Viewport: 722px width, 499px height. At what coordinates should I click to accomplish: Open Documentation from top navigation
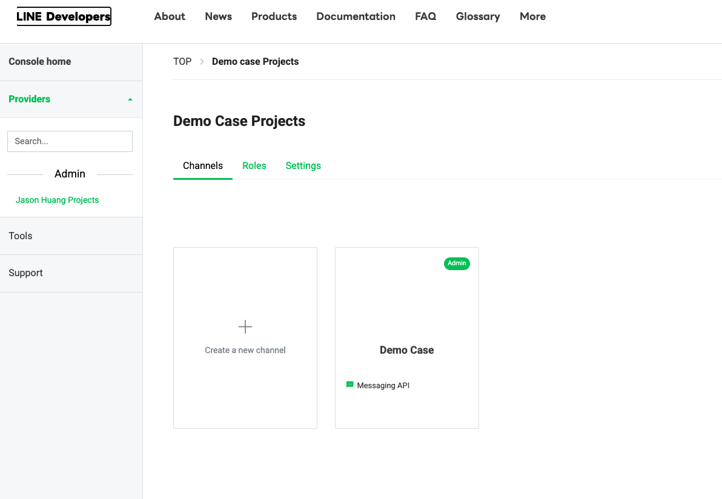click(356, 16)
